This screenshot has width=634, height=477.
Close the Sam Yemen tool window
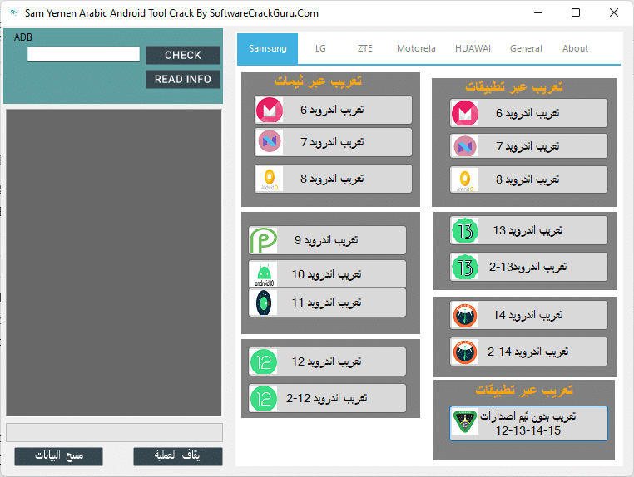coord(614,13)
